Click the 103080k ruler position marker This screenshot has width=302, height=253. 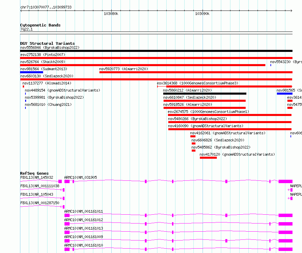pos(111,14)
